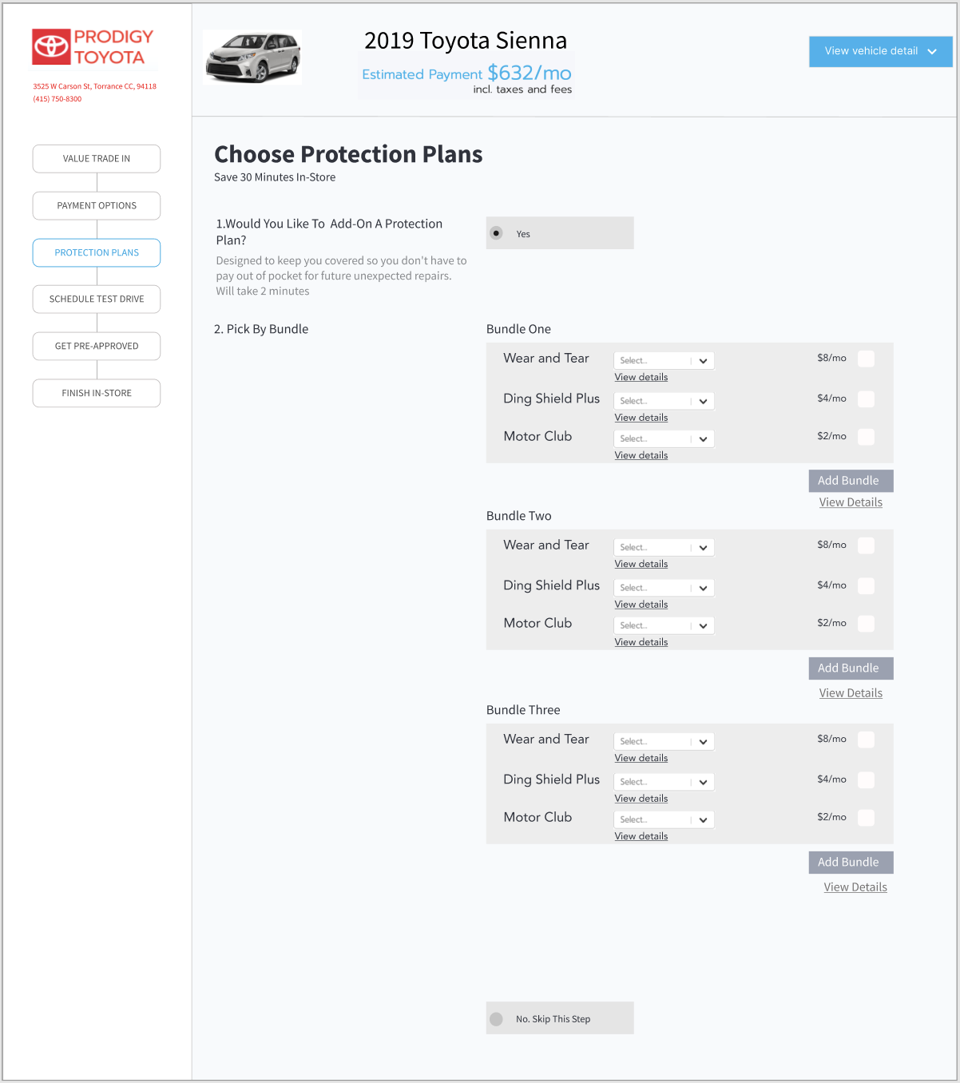
Task: Go to Payment Options step
Action: 97,205
